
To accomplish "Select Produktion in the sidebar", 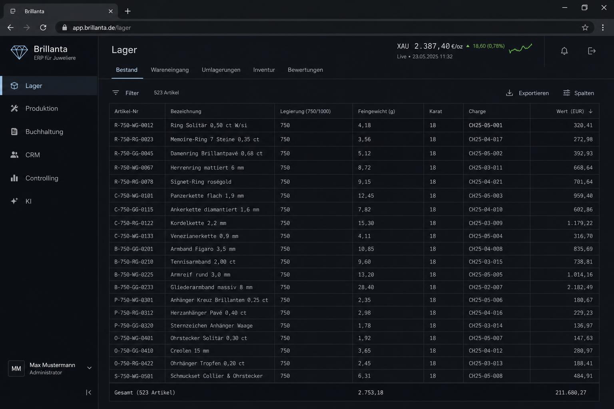I will click(49, 108).
